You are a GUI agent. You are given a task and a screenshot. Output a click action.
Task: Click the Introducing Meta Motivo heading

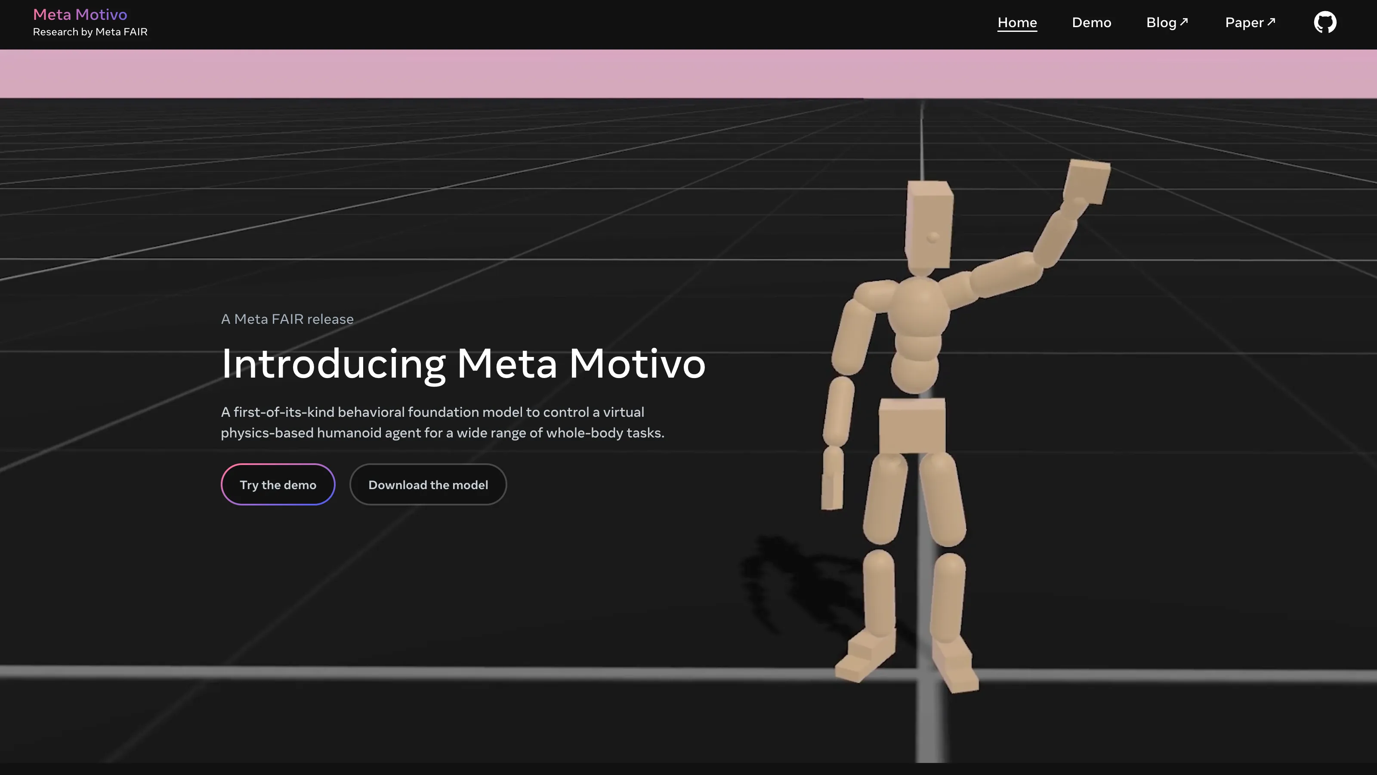click(x=463, y=364)
